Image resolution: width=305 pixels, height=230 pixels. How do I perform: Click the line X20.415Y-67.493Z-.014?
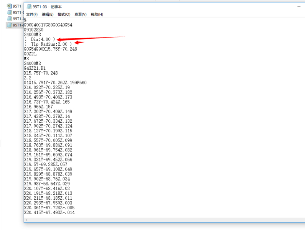pos(49,212)
